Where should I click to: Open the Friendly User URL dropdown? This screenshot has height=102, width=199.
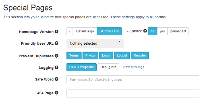coord(95,44)
